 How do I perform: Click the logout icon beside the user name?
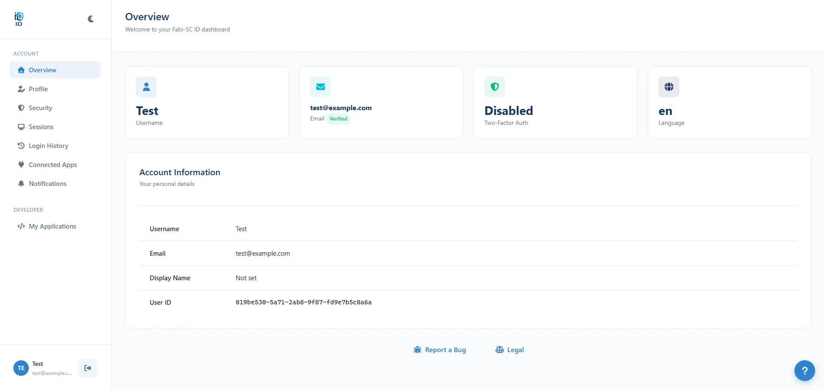point(88,368)
